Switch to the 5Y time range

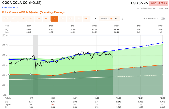pyautogui.click(x=62, y=19)
